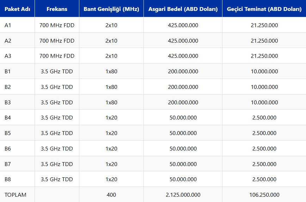This screenshot has width=306, height=202.
Task: Click the 3.5 GHz TDD cell in row B5
Action: pos(57,133)
